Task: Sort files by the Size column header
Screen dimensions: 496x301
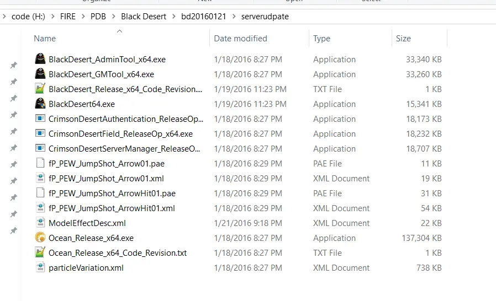Action: click(x=403, y=39)
